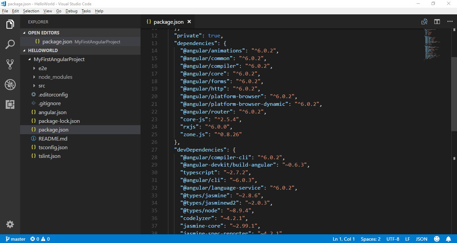Expand the src folder
This screenshot has width=457, height=243.
(80, 86)
